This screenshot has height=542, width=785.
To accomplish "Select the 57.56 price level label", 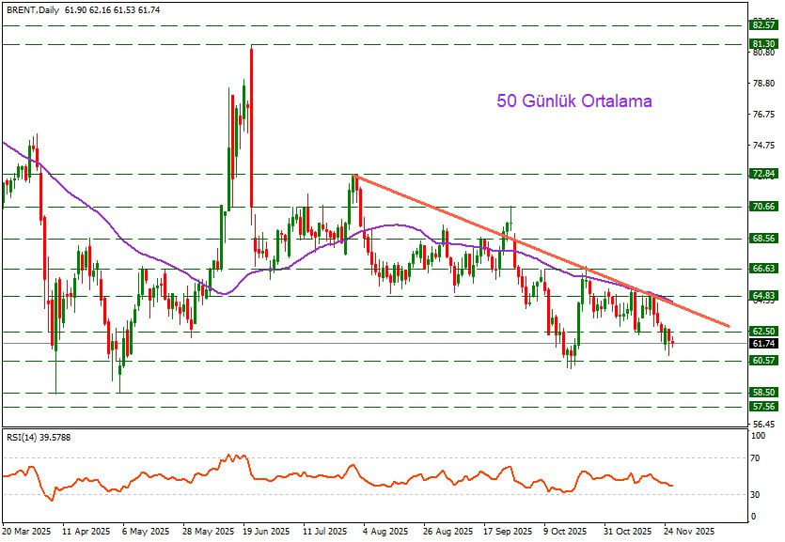I will click(763, 407).
